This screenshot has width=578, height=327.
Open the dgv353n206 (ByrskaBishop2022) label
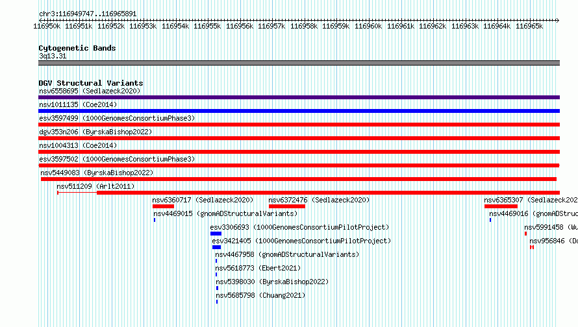click(95, 132)
